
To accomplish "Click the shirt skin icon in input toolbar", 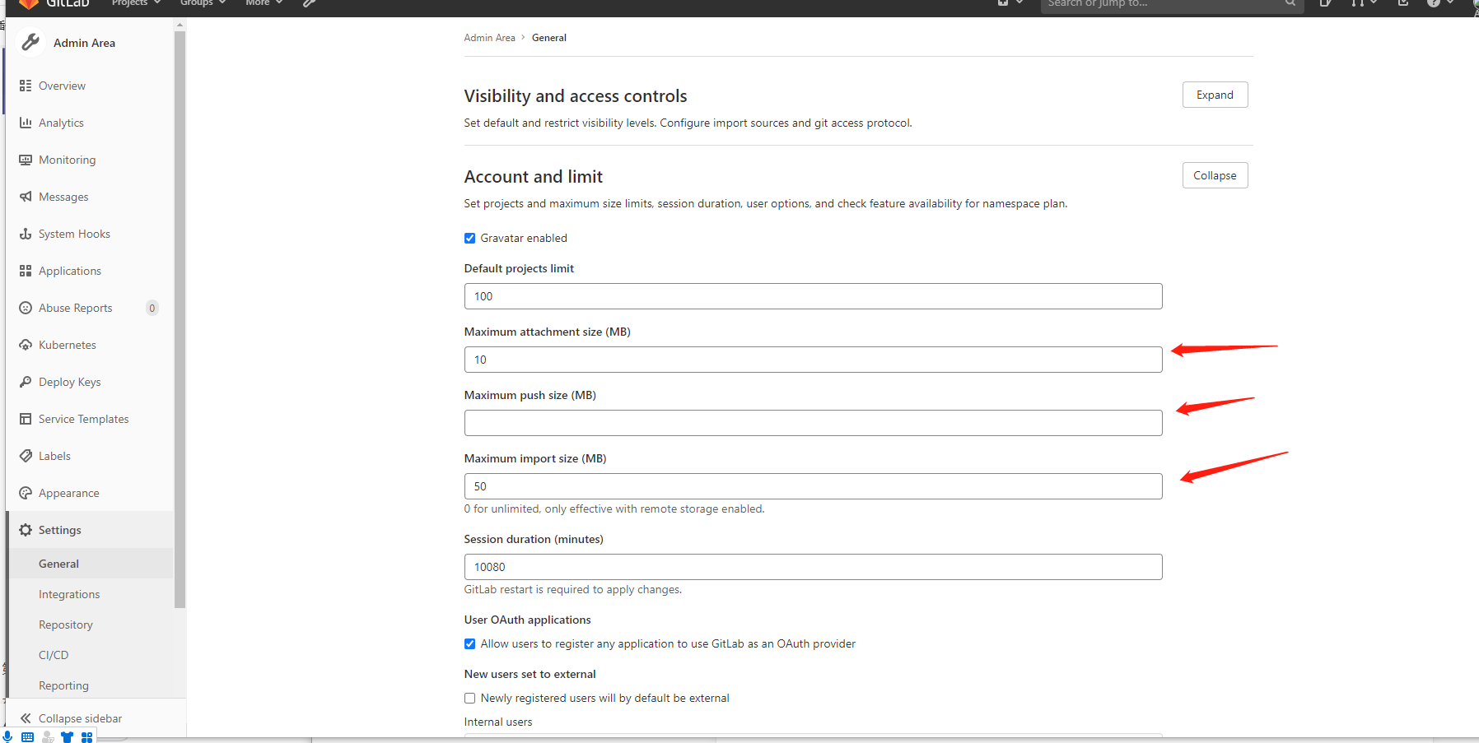I will [x=67, y=737].
